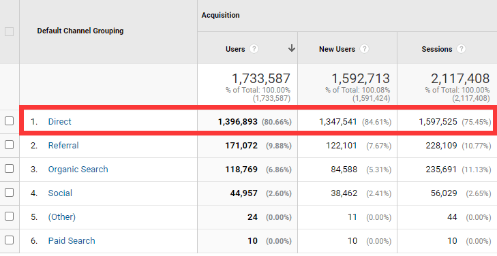Click (Other) sessions value 44
Image resolution: width=497 pixels, height=256 pixels.
(x=452, y=217)
